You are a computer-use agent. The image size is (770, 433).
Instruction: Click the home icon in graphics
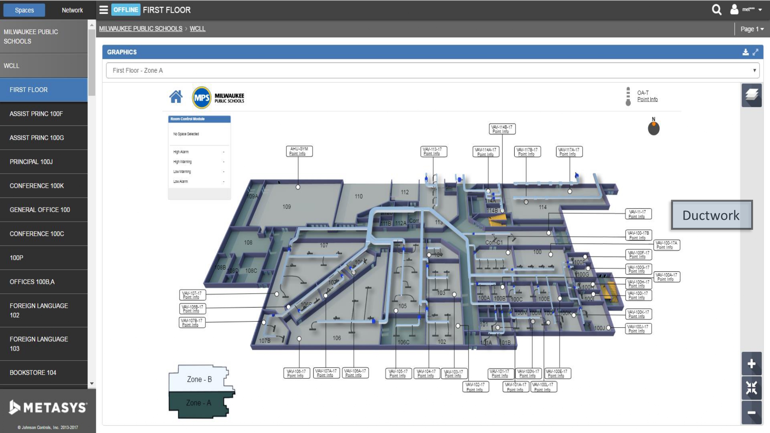coord(176,97)
